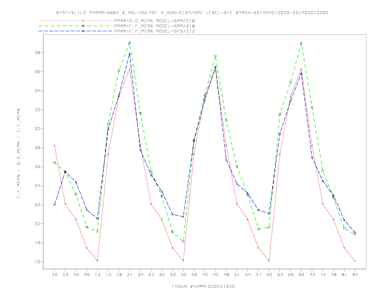Click y-axis tick label 26
Viewport: 387px width, 299px height.
click(x=37, y=167)
